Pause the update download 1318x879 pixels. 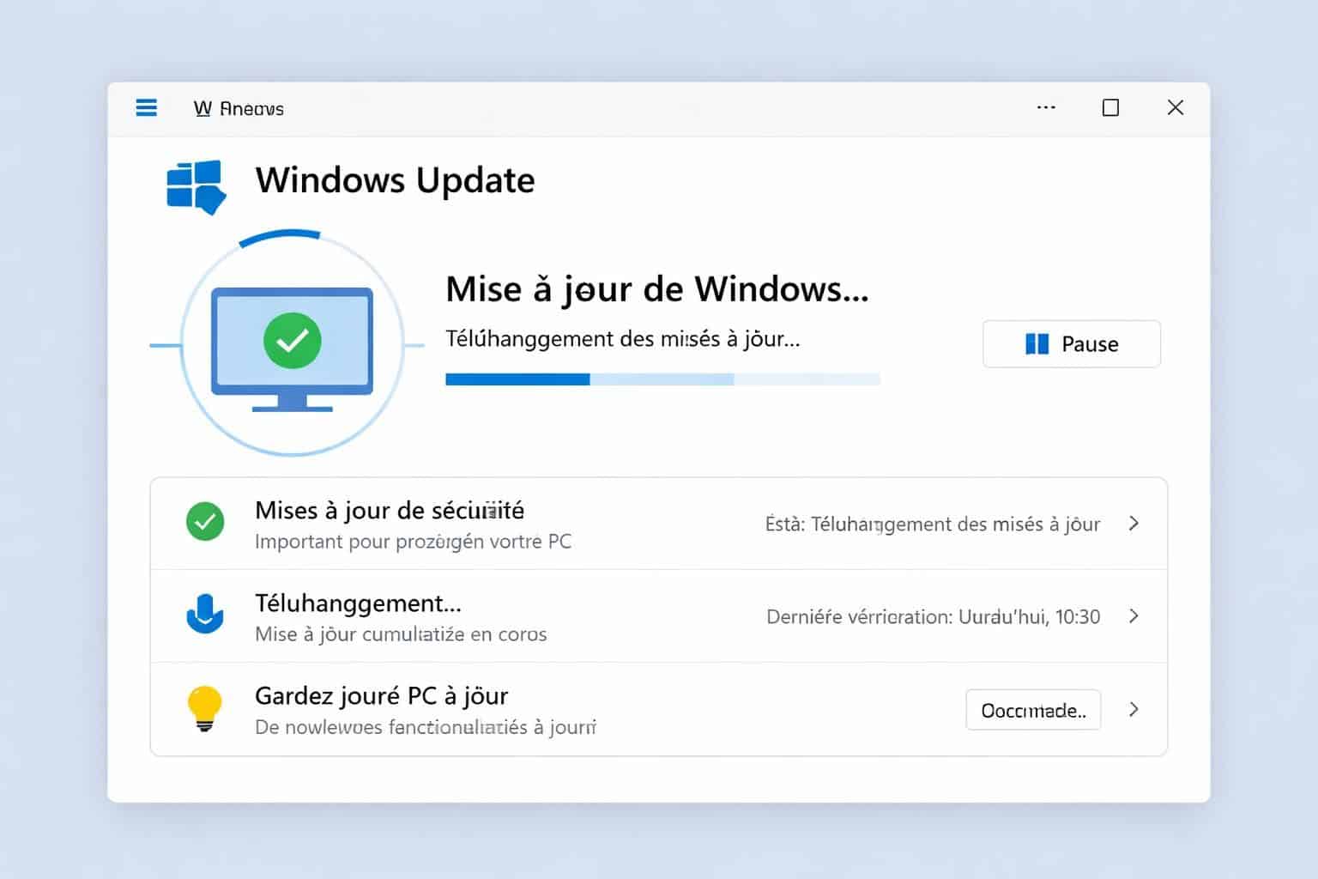pyautogui.click(x=1072, y=344)
